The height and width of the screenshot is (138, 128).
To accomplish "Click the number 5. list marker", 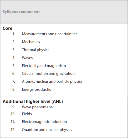I will point(14,66).
